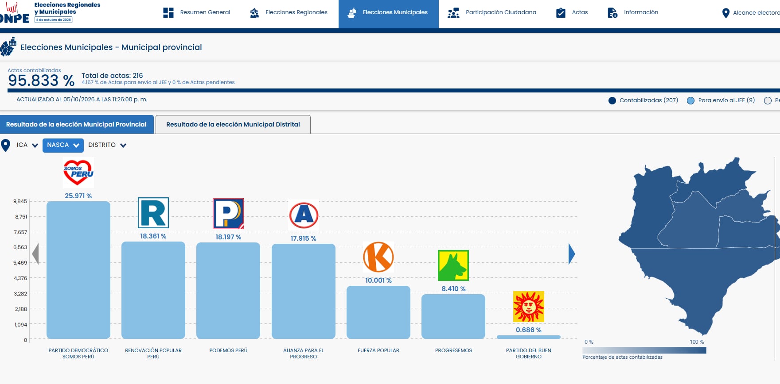Click the Somos Perú 25.971 % bar
Image resolution: width=780 pixels, height=384 pixels.
tap(78, 270)
